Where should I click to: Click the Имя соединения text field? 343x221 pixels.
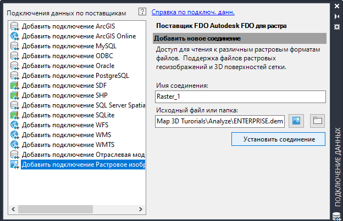point(240,97)
